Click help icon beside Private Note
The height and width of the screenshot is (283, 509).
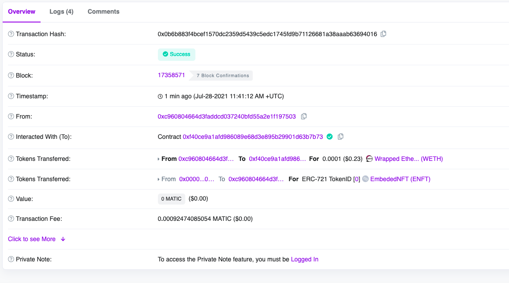(11, 259)
